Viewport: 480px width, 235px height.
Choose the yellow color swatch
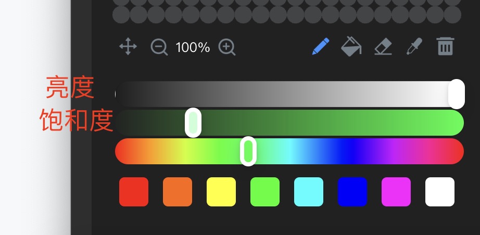click(x=221, y=192)
